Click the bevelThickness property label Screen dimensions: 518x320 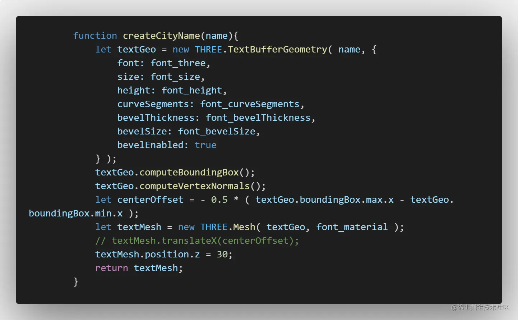click(155, 118)
